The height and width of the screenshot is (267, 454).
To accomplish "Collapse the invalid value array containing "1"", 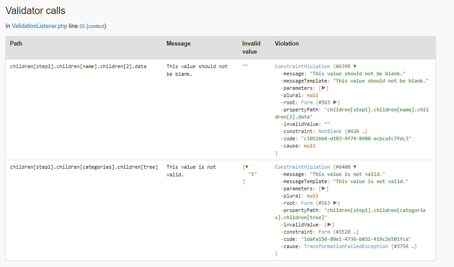I will click(247, 167).
